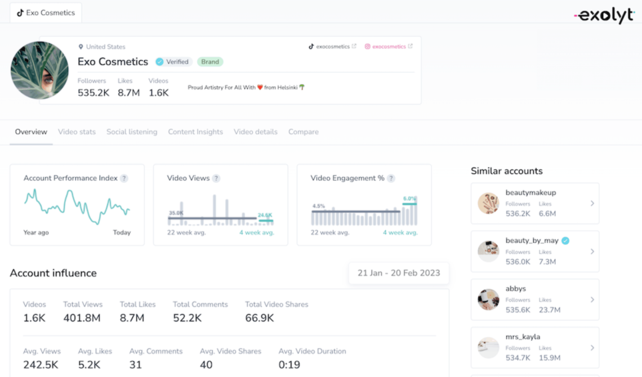
Task: Click the question mark beside Video Engagement %
Action: pos(391,178)
